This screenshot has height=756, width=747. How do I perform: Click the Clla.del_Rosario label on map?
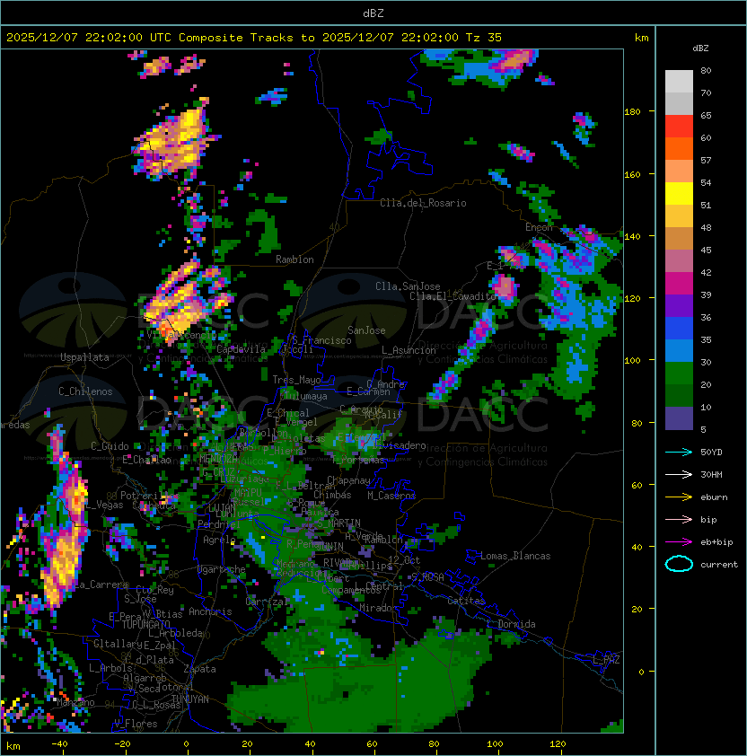tap(423, 203)
